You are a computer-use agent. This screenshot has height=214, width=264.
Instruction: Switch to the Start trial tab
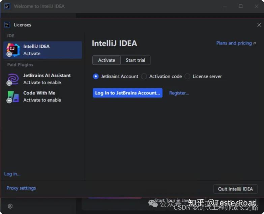pos(135,60)
